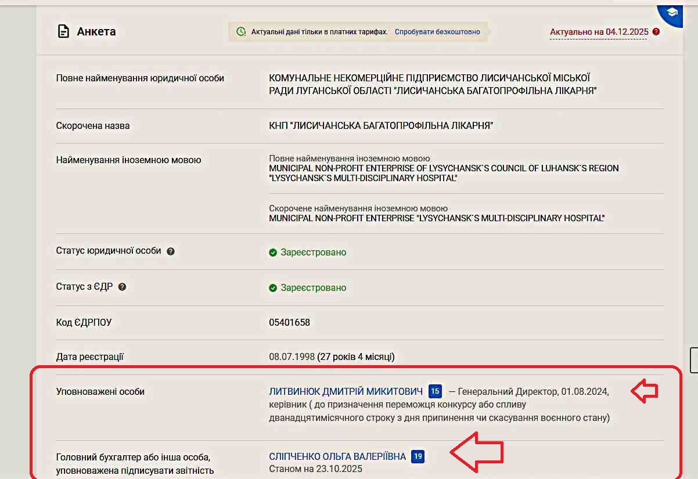This screenshot has height=479, width=698.
Task: Open the ЛИТВИНЮК ДМИТРІЙ МИКИТОВИЧ profile link
Action: 346,392
